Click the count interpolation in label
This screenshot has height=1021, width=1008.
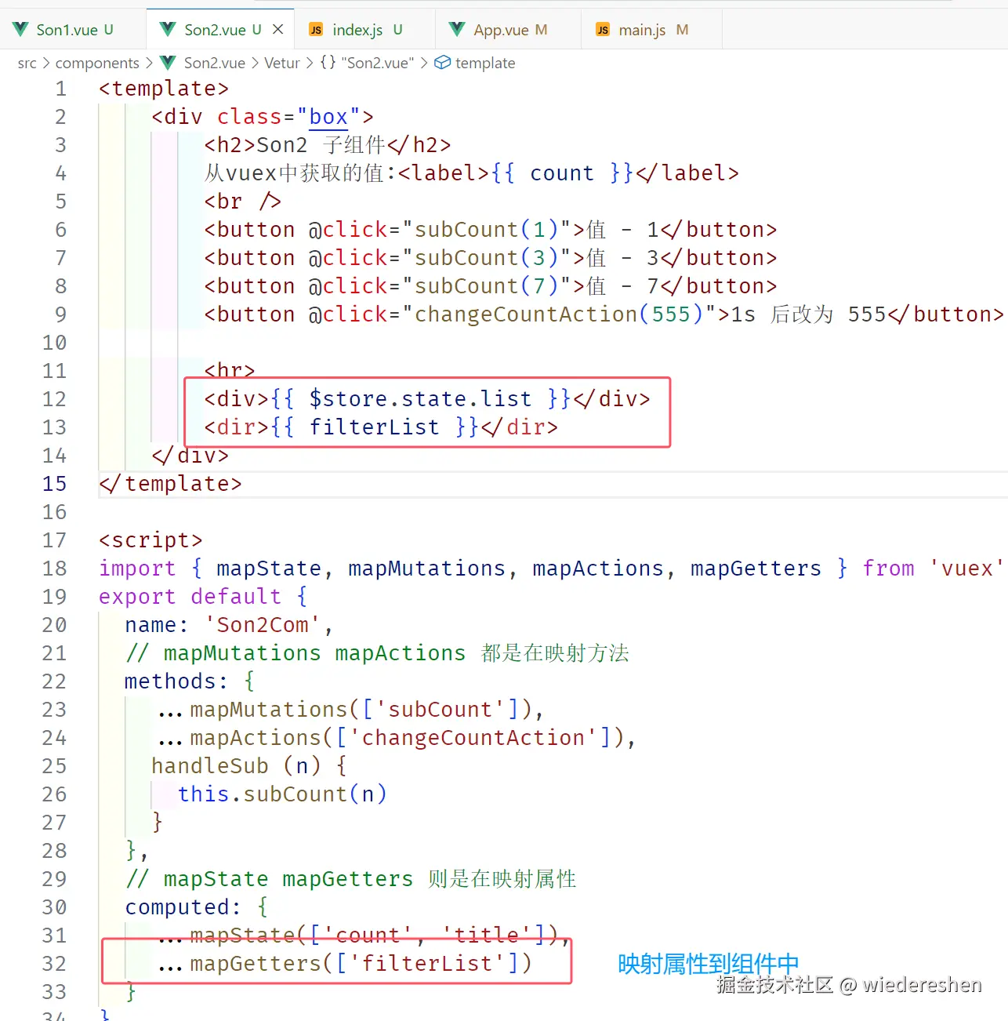562,173
